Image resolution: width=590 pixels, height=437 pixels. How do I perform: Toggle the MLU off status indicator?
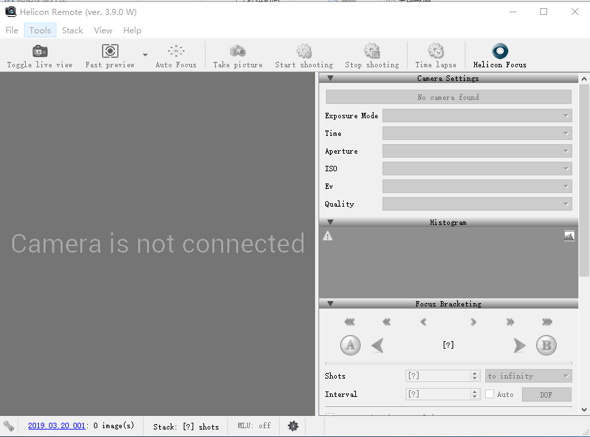pos(254,426)
